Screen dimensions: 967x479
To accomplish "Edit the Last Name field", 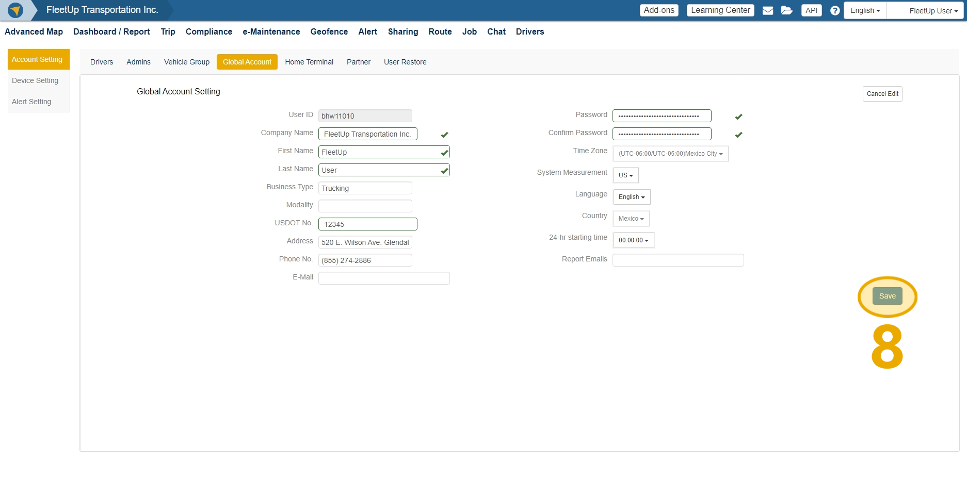I will (x=384, y=170).
